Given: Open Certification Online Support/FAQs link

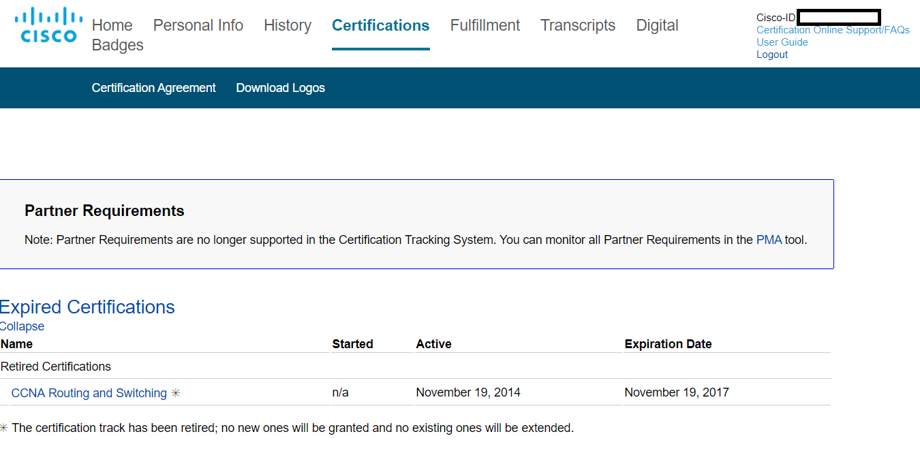Looking at the screenshot, I should click(833, 30).
